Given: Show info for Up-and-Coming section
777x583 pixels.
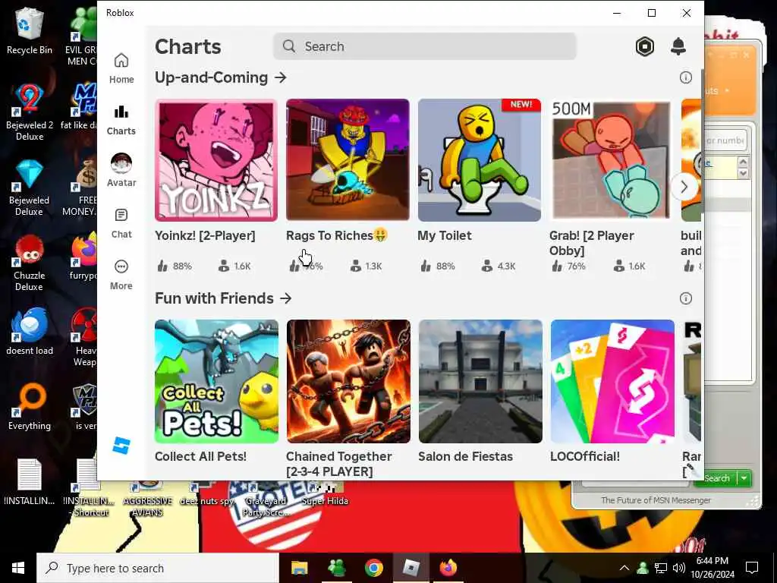Looking at the screenshot, I should (x=685, y=77).
